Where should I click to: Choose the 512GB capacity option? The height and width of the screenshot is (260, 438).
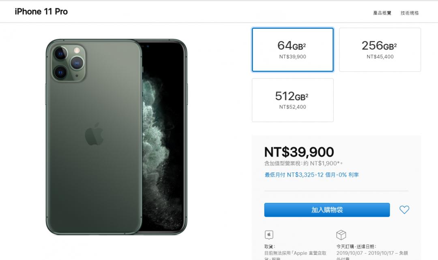[x=292, y=100]
